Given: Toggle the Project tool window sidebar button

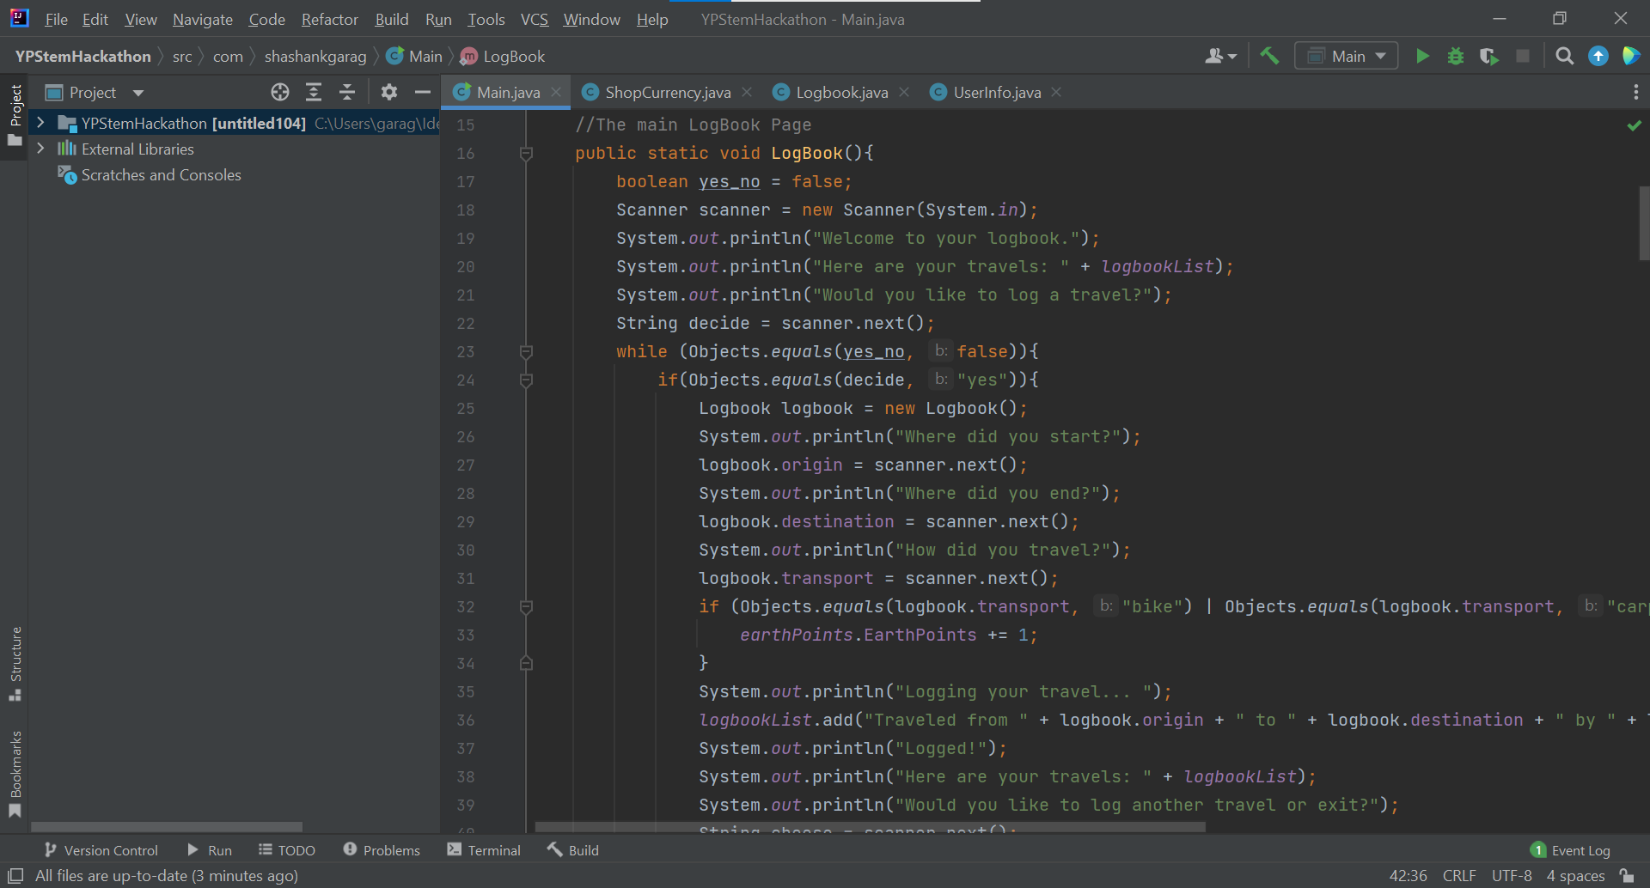Looking at the screenshot, I should [x=15, y=114].
